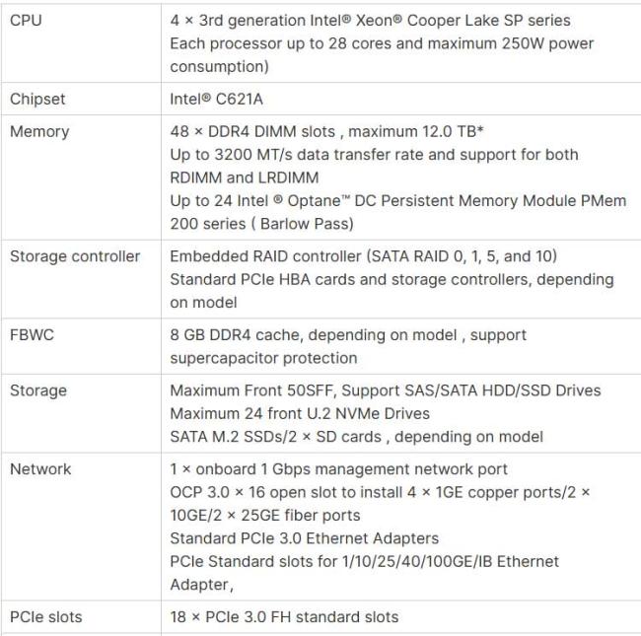Click the Intel C621A chipset value

tap(219, 99)
